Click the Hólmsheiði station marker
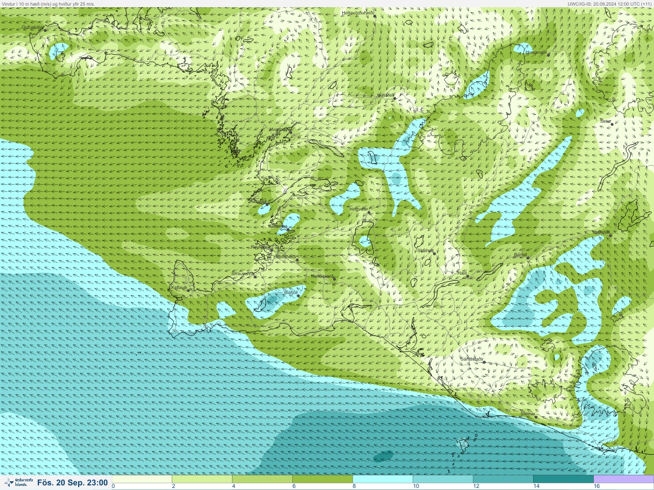The height and width of the screenshot is (490, 654). click(297, 260)
